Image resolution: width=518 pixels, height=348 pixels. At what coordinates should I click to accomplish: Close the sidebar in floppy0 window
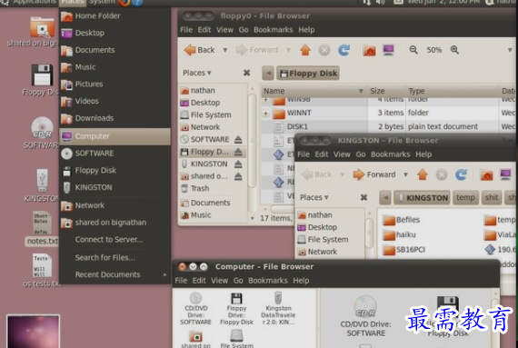[x=246, y=73]
